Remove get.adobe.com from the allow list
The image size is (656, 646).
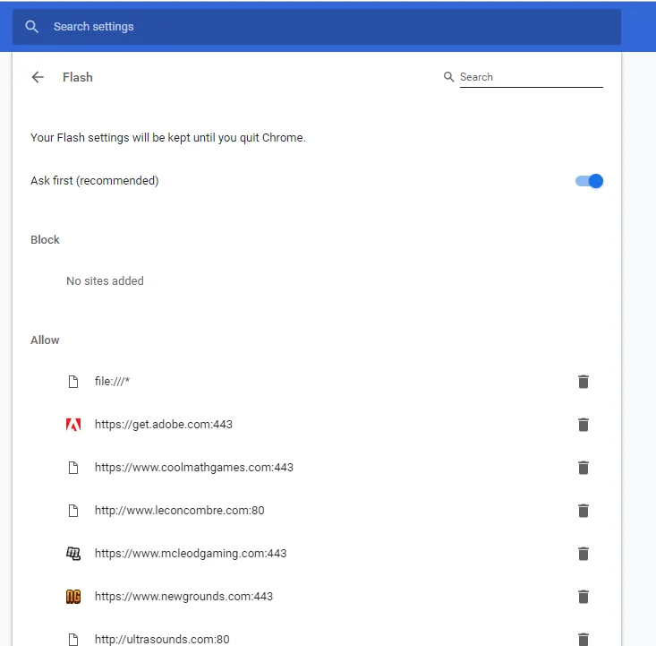click(584, 425)
